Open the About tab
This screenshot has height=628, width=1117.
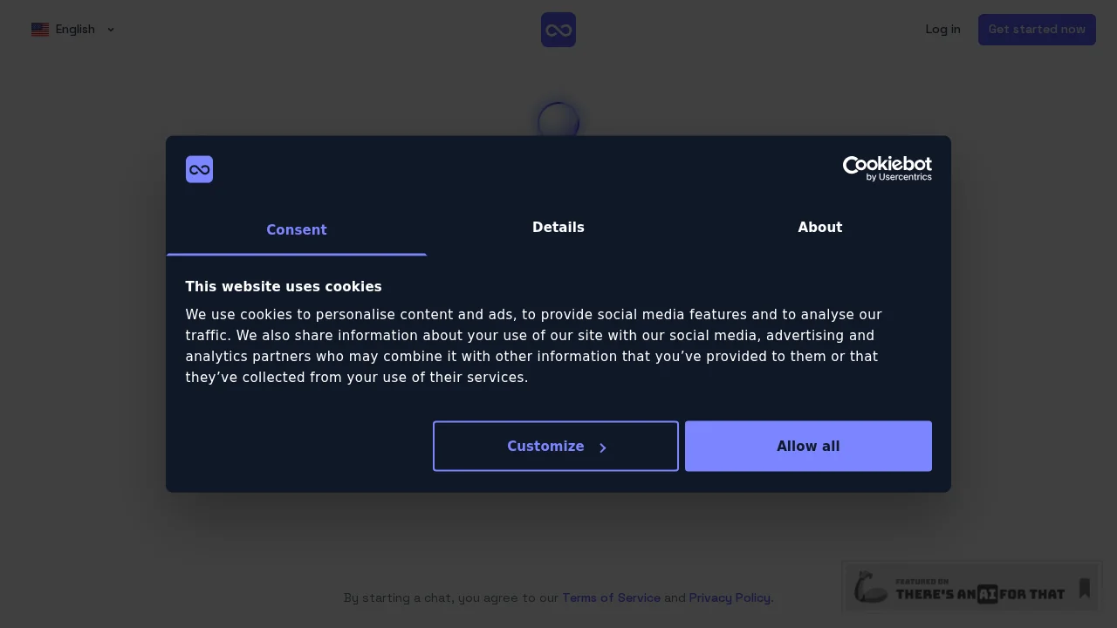click(819, 228)
